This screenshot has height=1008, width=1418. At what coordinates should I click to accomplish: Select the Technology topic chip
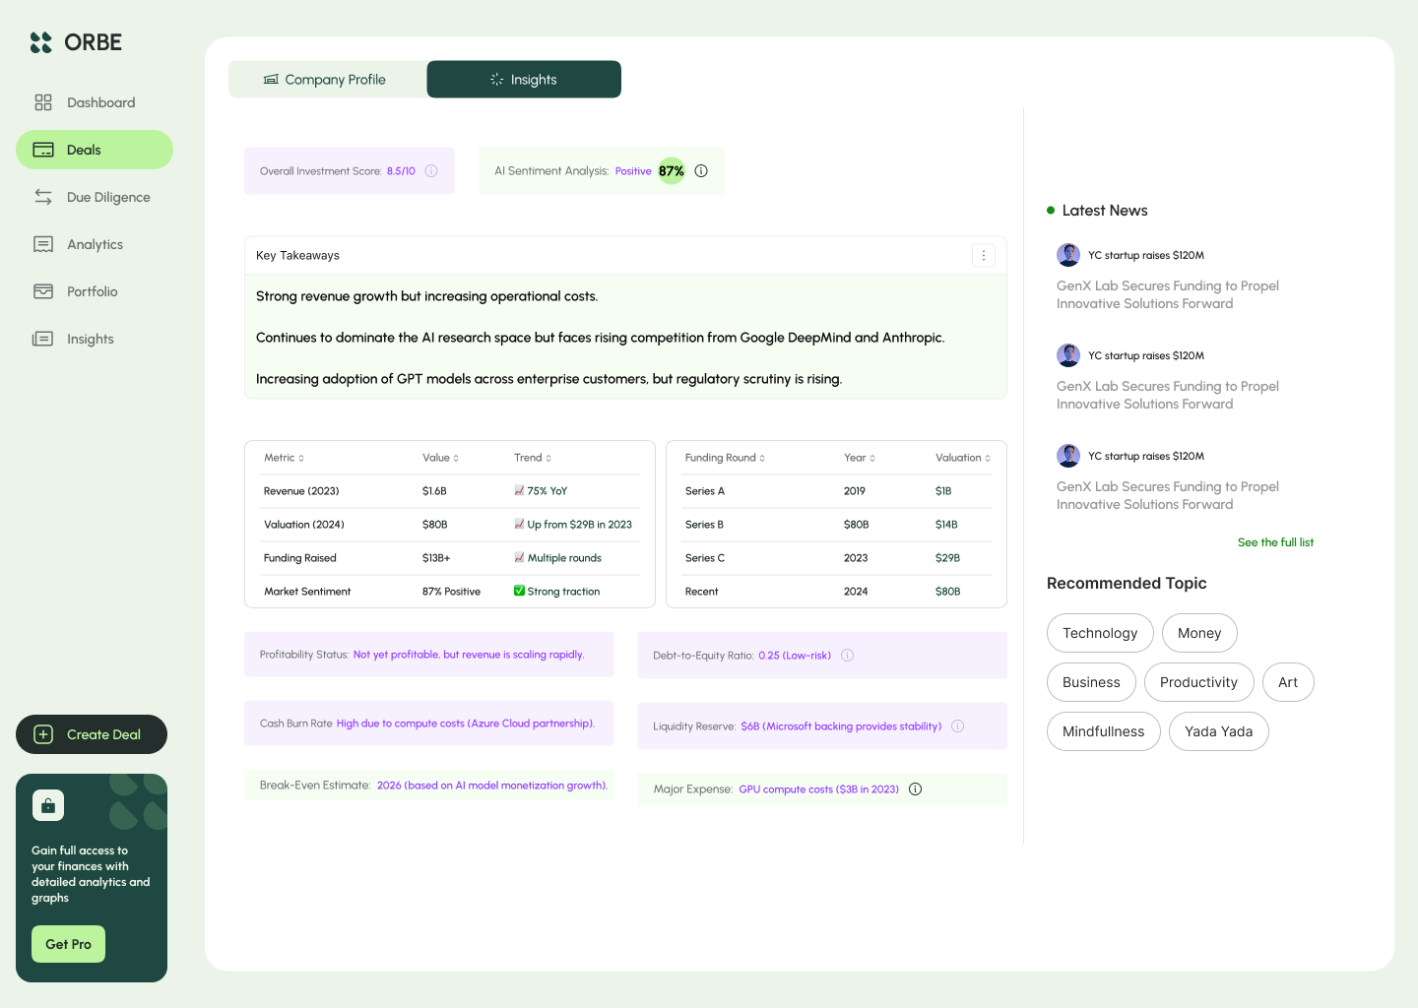[x=1100, y=633]
